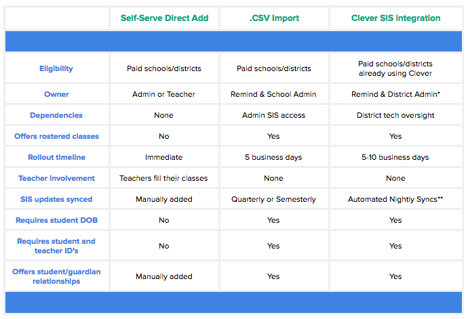The image size is (468, 319).
Task: Select the 'Owner' row label
Action: coord(56,94)
